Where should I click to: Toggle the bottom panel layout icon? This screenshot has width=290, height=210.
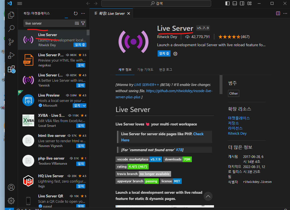[x=235, y=3]
